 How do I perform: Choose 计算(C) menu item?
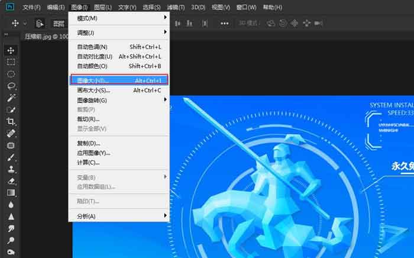[x=119, y=162]
